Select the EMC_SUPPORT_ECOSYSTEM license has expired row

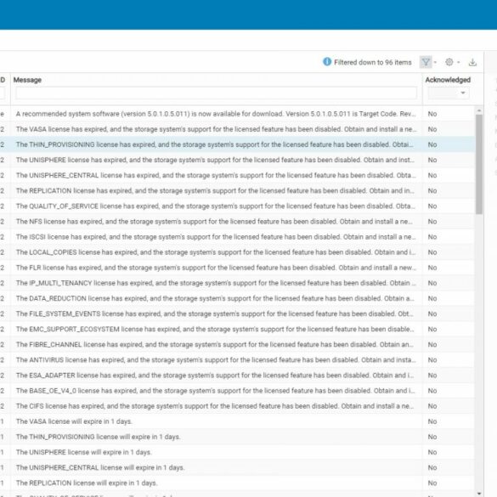pyautogui.click(x=237, y=330)
